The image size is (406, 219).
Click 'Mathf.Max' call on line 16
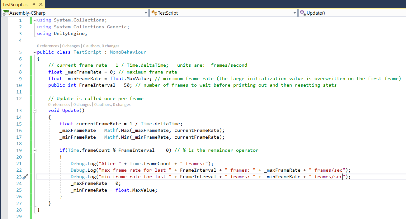click(117, 130)
